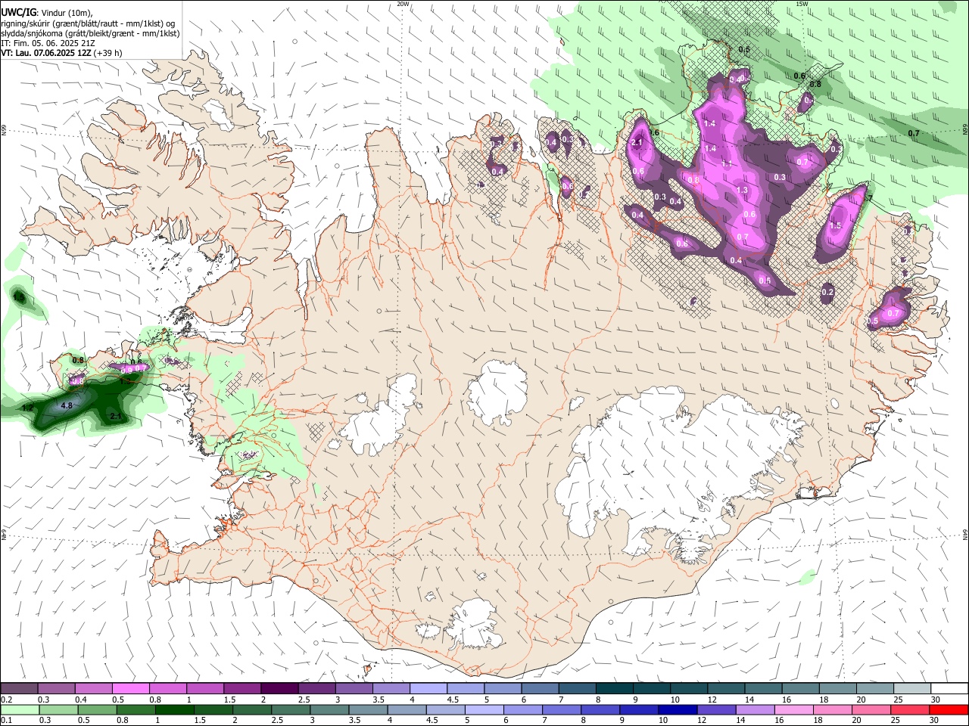This screenshot has height=726, width=969.
Task: Click the 'rigning/skúrir' legend description line
Action: (x=88, y=23)
